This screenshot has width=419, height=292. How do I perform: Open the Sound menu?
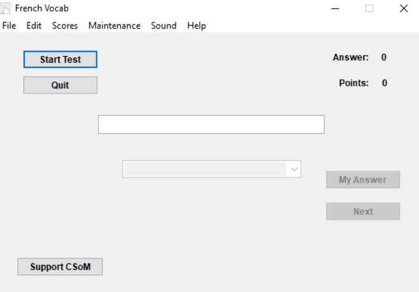click(x=163, y=26)
